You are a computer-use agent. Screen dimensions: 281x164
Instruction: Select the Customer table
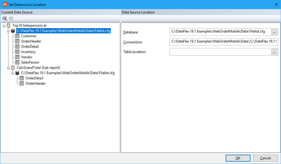click(x=29, y=36)
